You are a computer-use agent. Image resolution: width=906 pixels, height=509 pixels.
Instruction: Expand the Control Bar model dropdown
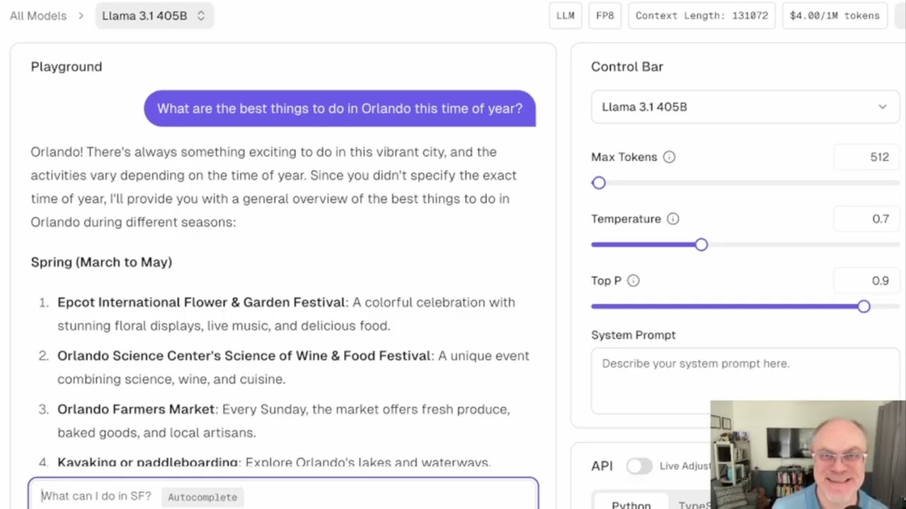[x=745, y=107]
